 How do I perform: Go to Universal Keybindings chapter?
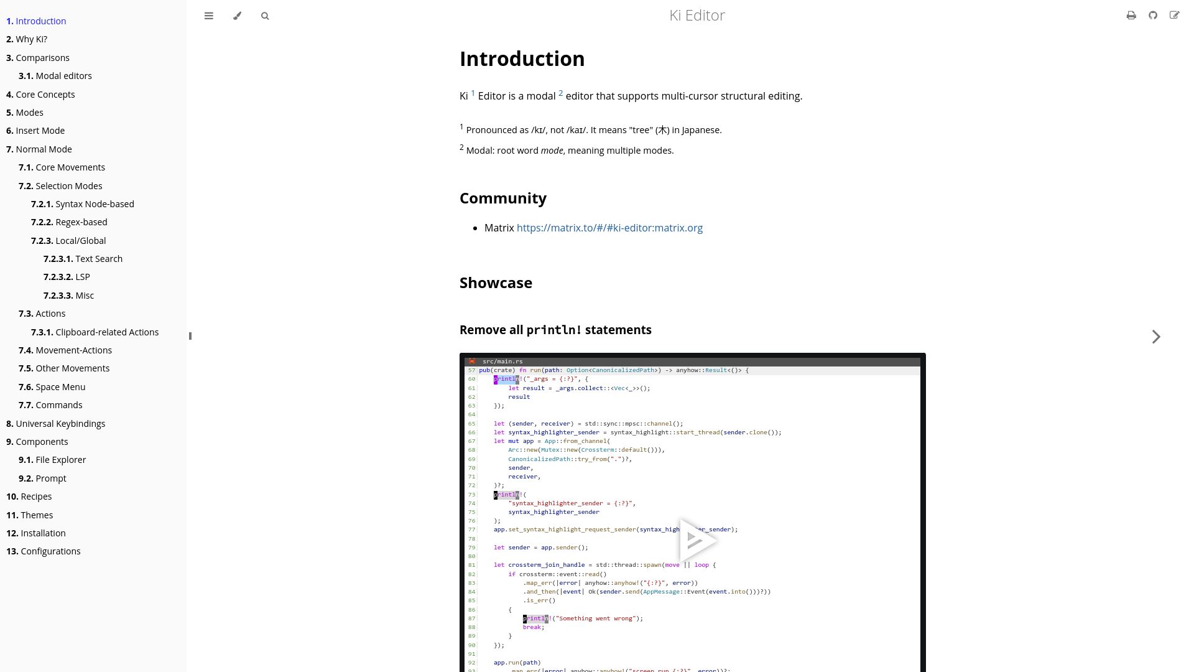[56, 424]
